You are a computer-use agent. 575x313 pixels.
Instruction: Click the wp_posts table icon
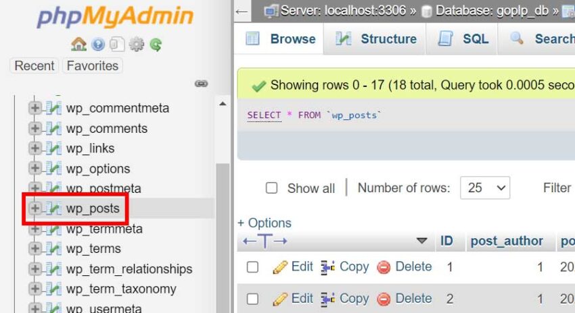click(53, 208)
